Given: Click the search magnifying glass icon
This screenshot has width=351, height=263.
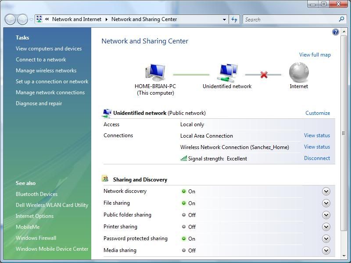Looking at the screenshot, I should coord(341,19).
